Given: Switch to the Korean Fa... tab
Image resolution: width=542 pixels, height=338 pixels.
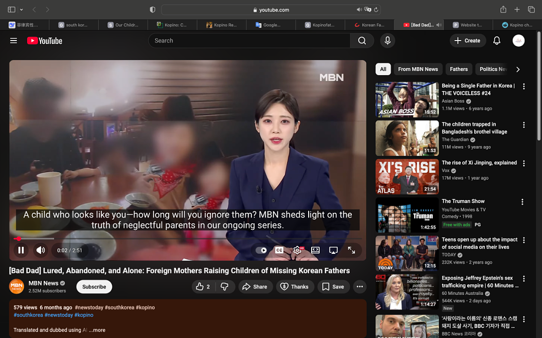Looking at the screenshot, I should [x=369, y=25].
